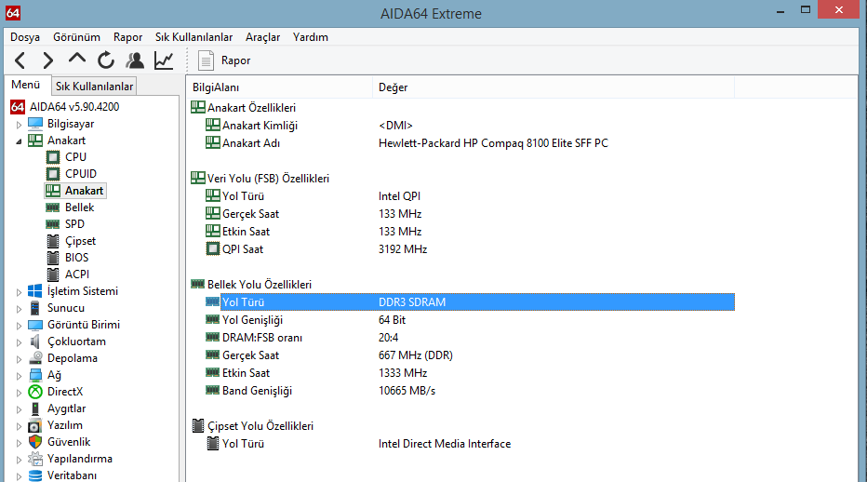Select the SPD tree item

click(74, 224)
